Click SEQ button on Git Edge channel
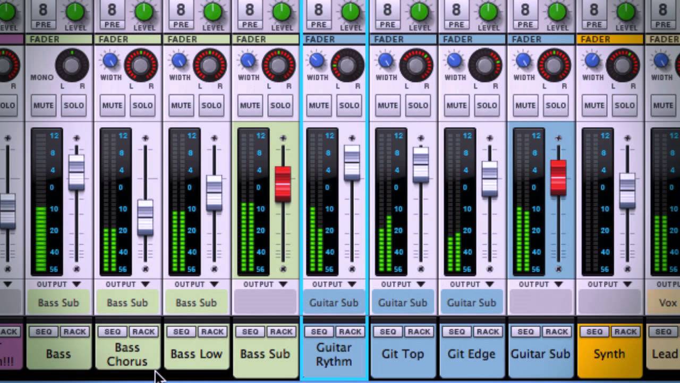The height and width of the screenshot is (383, 680). tap(457, 332)
